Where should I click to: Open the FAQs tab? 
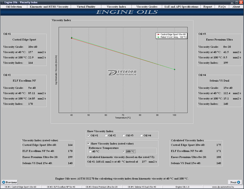click(222, 7)
